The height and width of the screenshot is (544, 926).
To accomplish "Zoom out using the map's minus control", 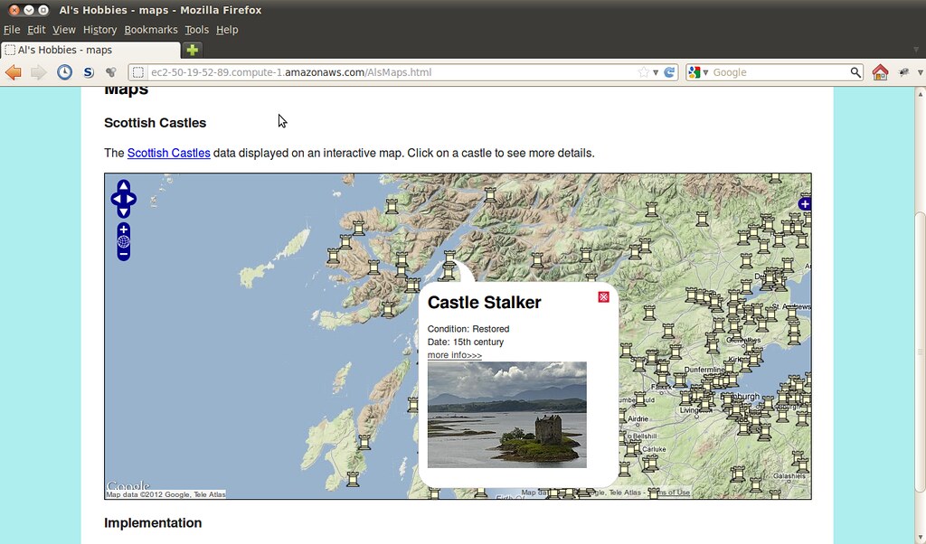I will (123, 254).
